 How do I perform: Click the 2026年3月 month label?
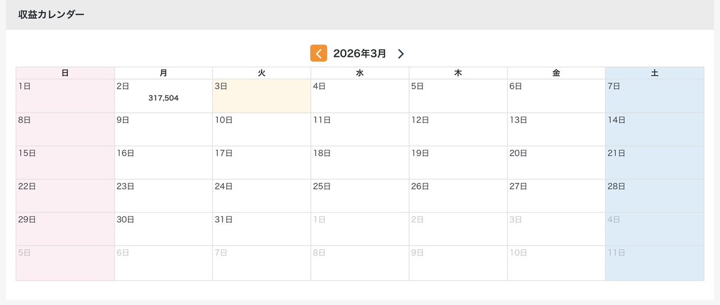(x=359, y=53)
